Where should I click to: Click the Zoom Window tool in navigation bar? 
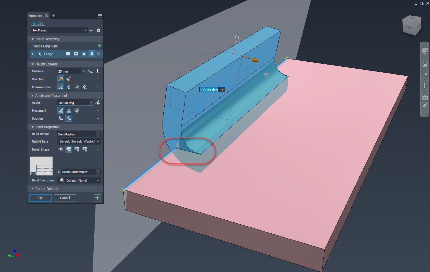coord(425,73)
